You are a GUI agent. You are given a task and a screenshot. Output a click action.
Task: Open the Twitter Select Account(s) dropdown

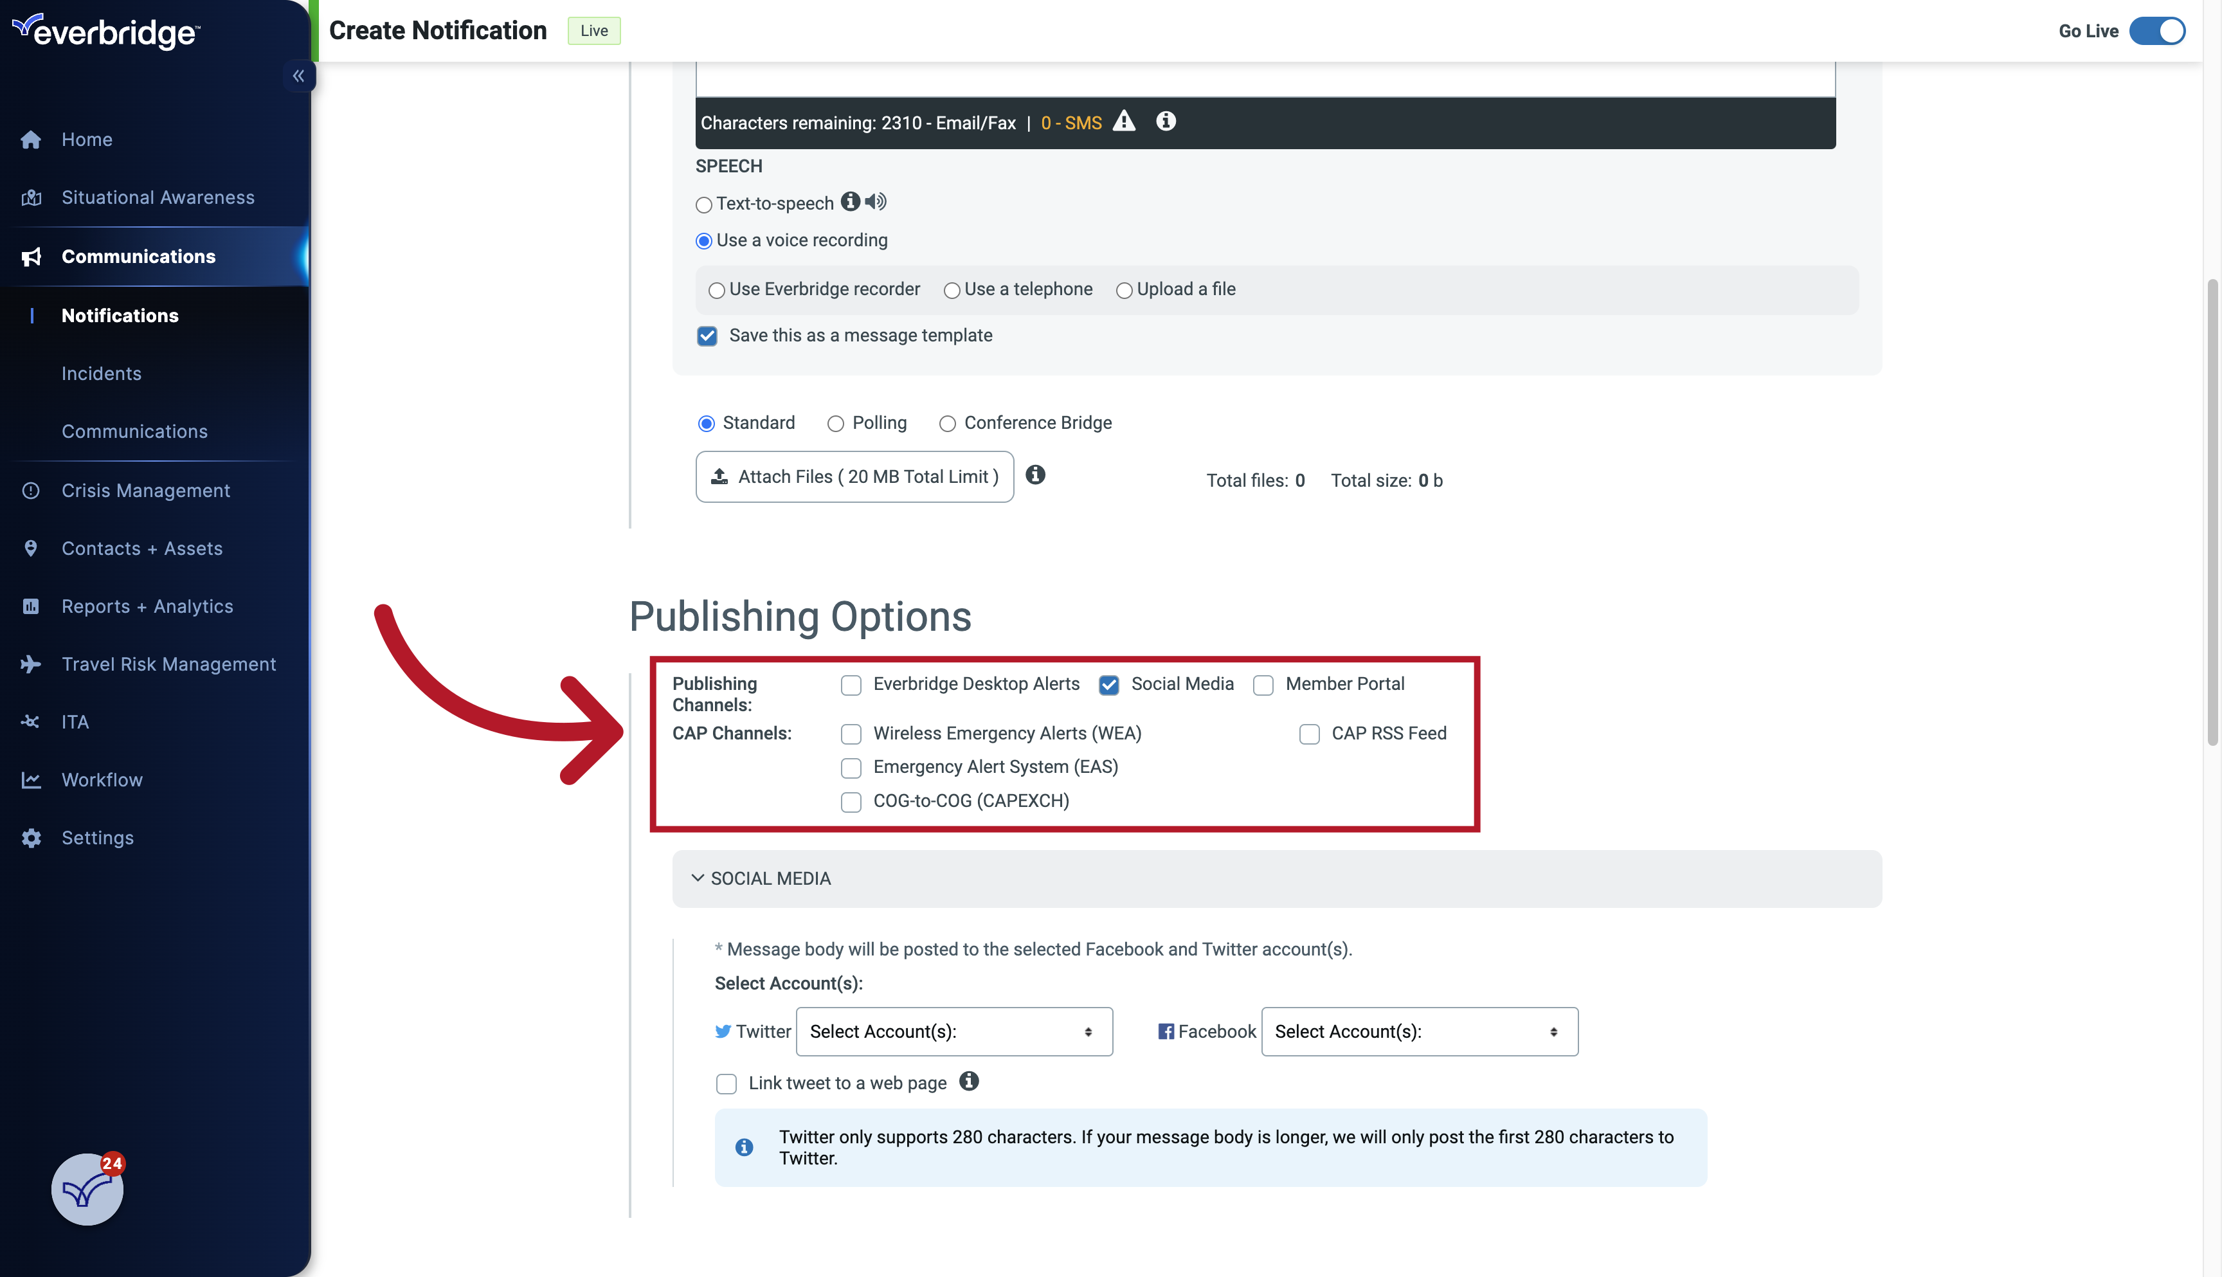pyautogui.click(x=954, y=1031)
